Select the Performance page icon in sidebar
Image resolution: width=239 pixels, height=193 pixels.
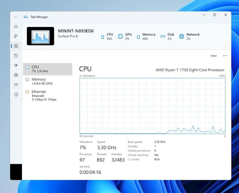click(x=16, y=46)
